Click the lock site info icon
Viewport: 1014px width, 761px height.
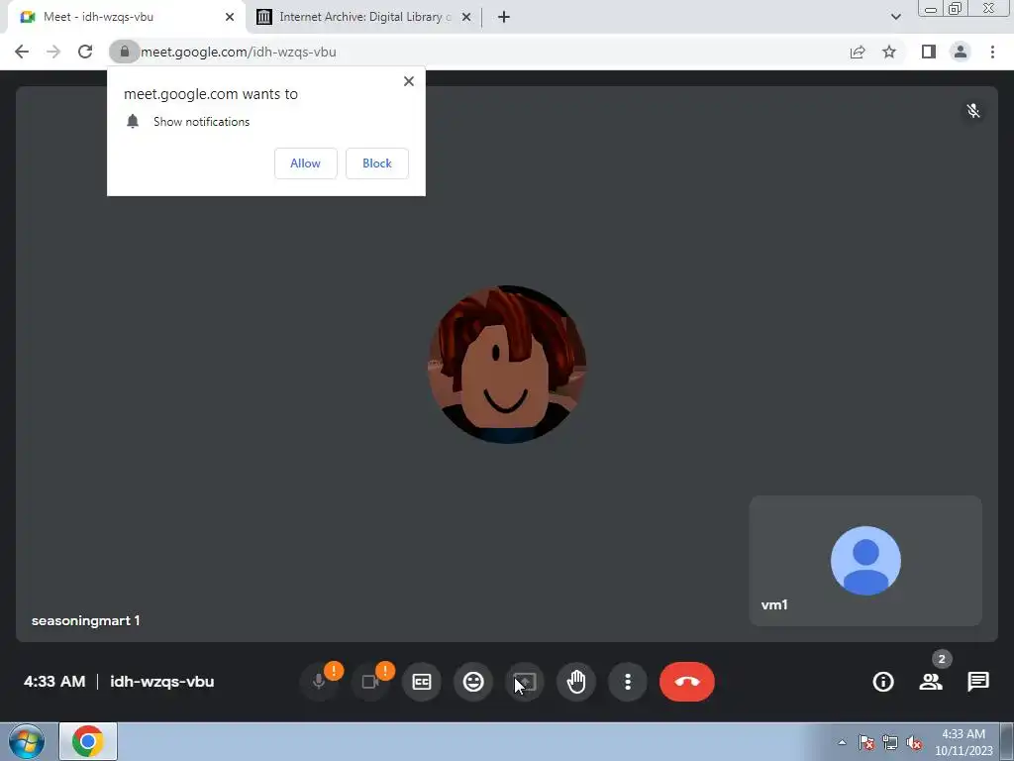coord(124,52)
